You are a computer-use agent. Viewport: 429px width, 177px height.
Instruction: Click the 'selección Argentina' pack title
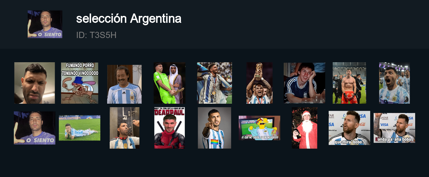pos(129,19)
